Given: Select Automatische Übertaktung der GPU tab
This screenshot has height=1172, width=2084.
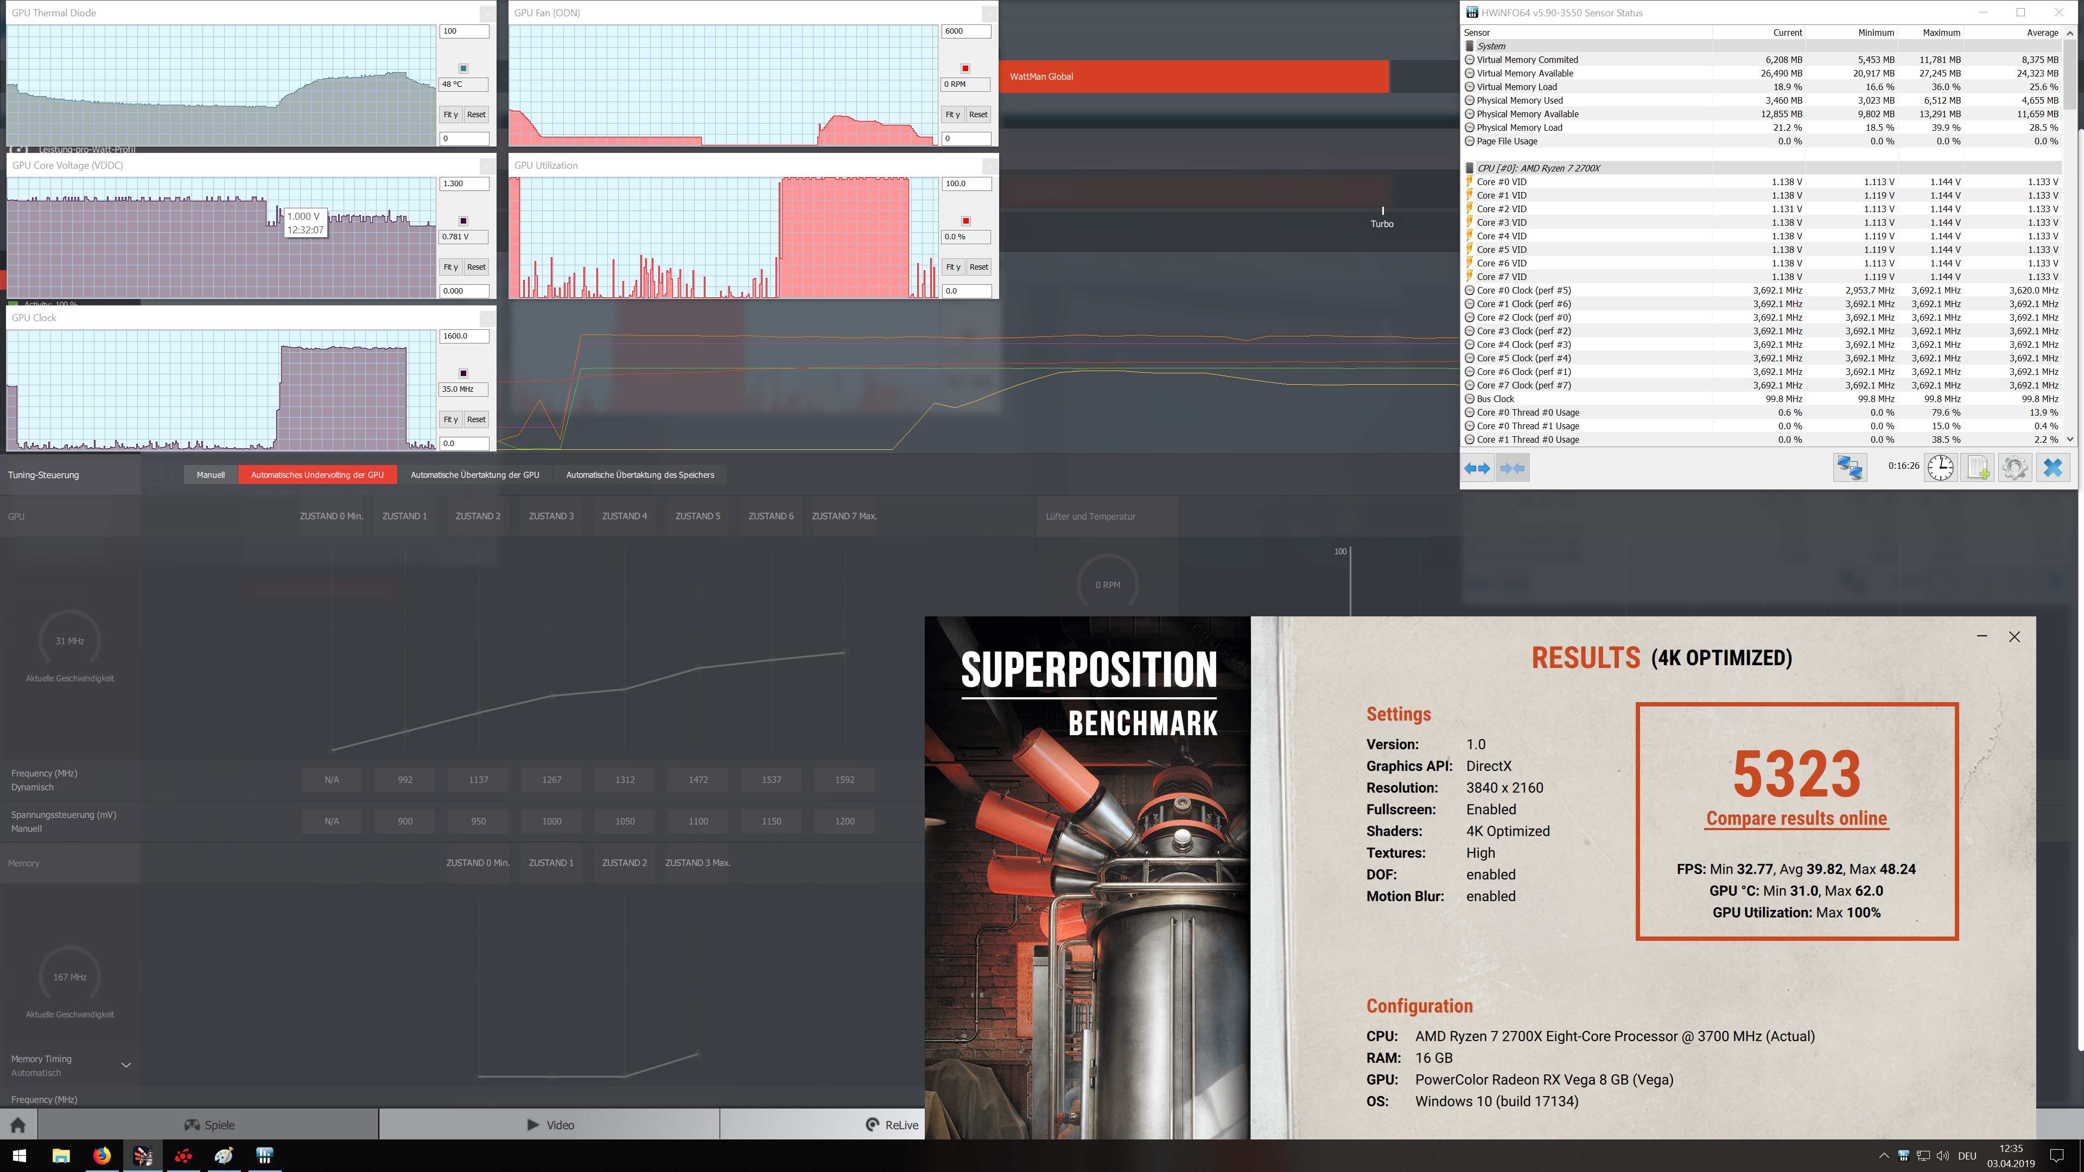Looking at the screenshot, I should pyautogui.click(x=475, y=475).
